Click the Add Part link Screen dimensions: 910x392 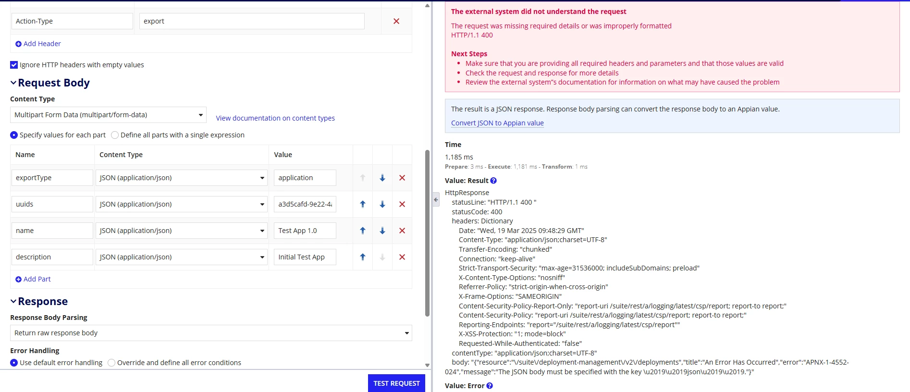click(x=33, y=279)
